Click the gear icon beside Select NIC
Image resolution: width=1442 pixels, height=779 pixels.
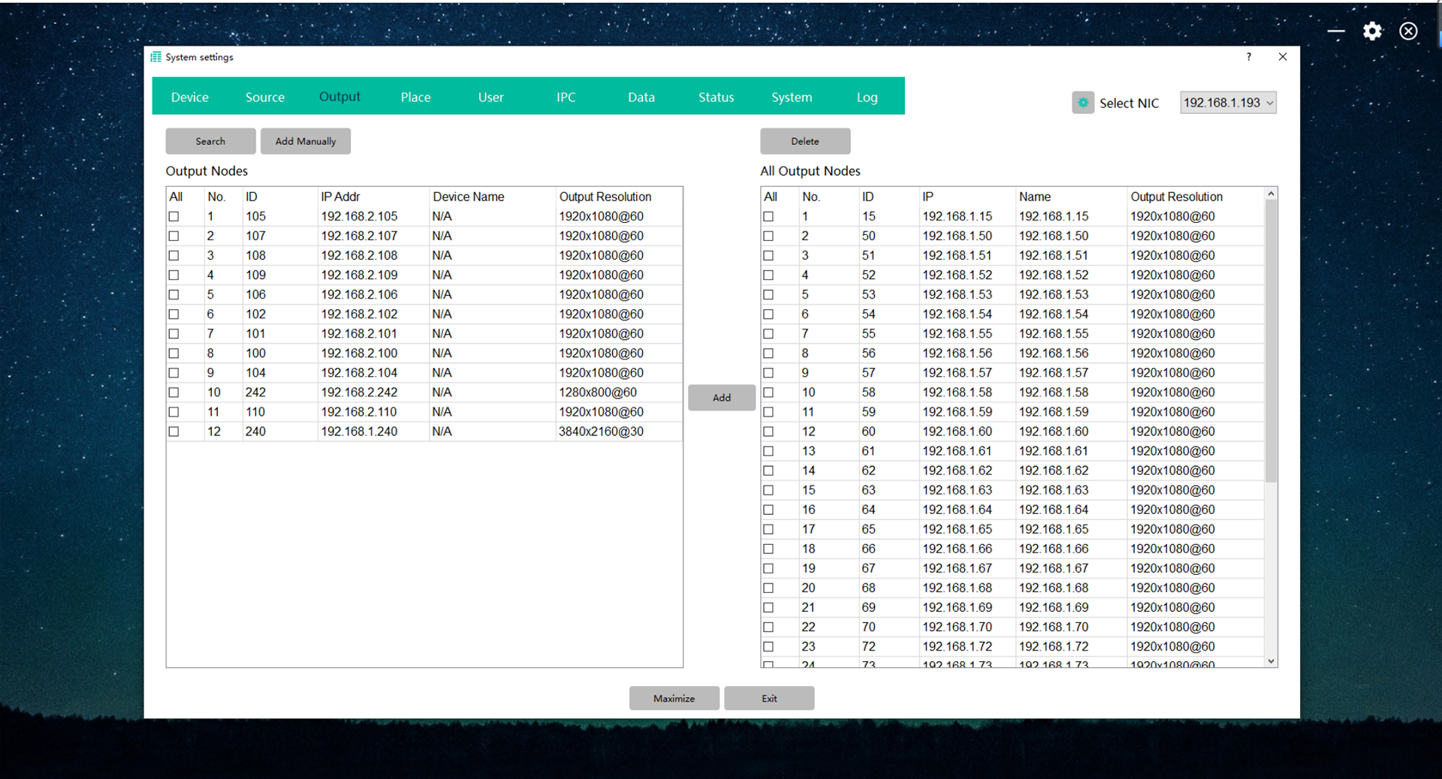coord(1082,103)
